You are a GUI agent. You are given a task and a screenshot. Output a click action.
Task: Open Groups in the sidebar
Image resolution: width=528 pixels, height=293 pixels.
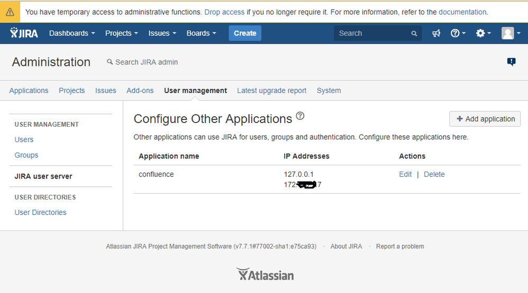(26, 155)
